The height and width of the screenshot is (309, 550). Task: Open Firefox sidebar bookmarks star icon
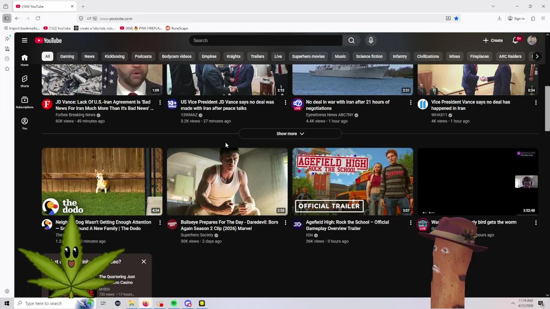click(7, 69)
